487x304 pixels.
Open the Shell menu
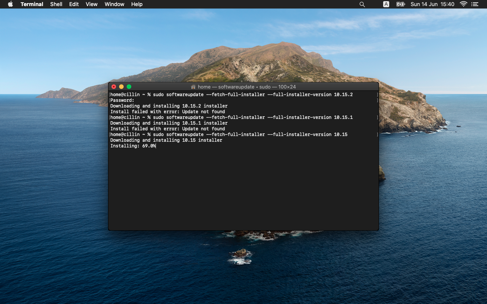(56, 4)
